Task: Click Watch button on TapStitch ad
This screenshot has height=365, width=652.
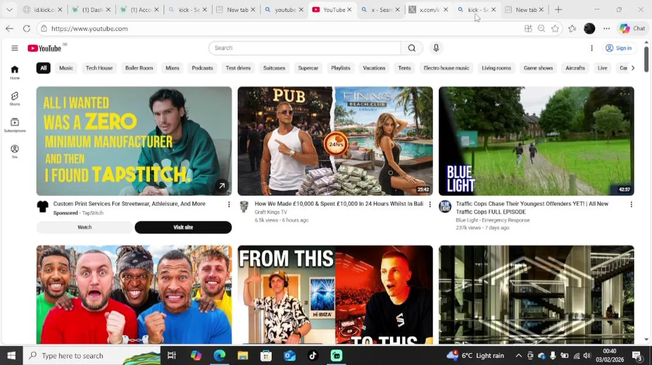Action: tap(84, 227)
